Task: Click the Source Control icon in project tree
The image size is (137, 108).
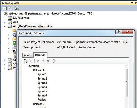Action: (x=15, y=56)
